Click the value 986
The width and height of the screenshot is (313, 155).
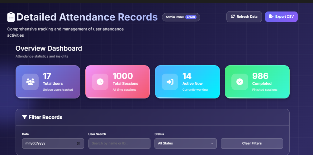point(260,76)
